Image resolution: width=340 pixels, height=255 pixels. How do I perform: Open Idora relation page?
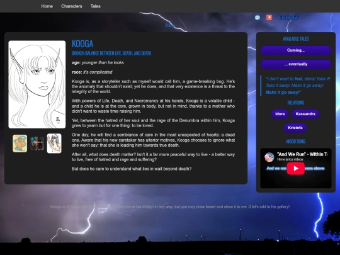280,114
